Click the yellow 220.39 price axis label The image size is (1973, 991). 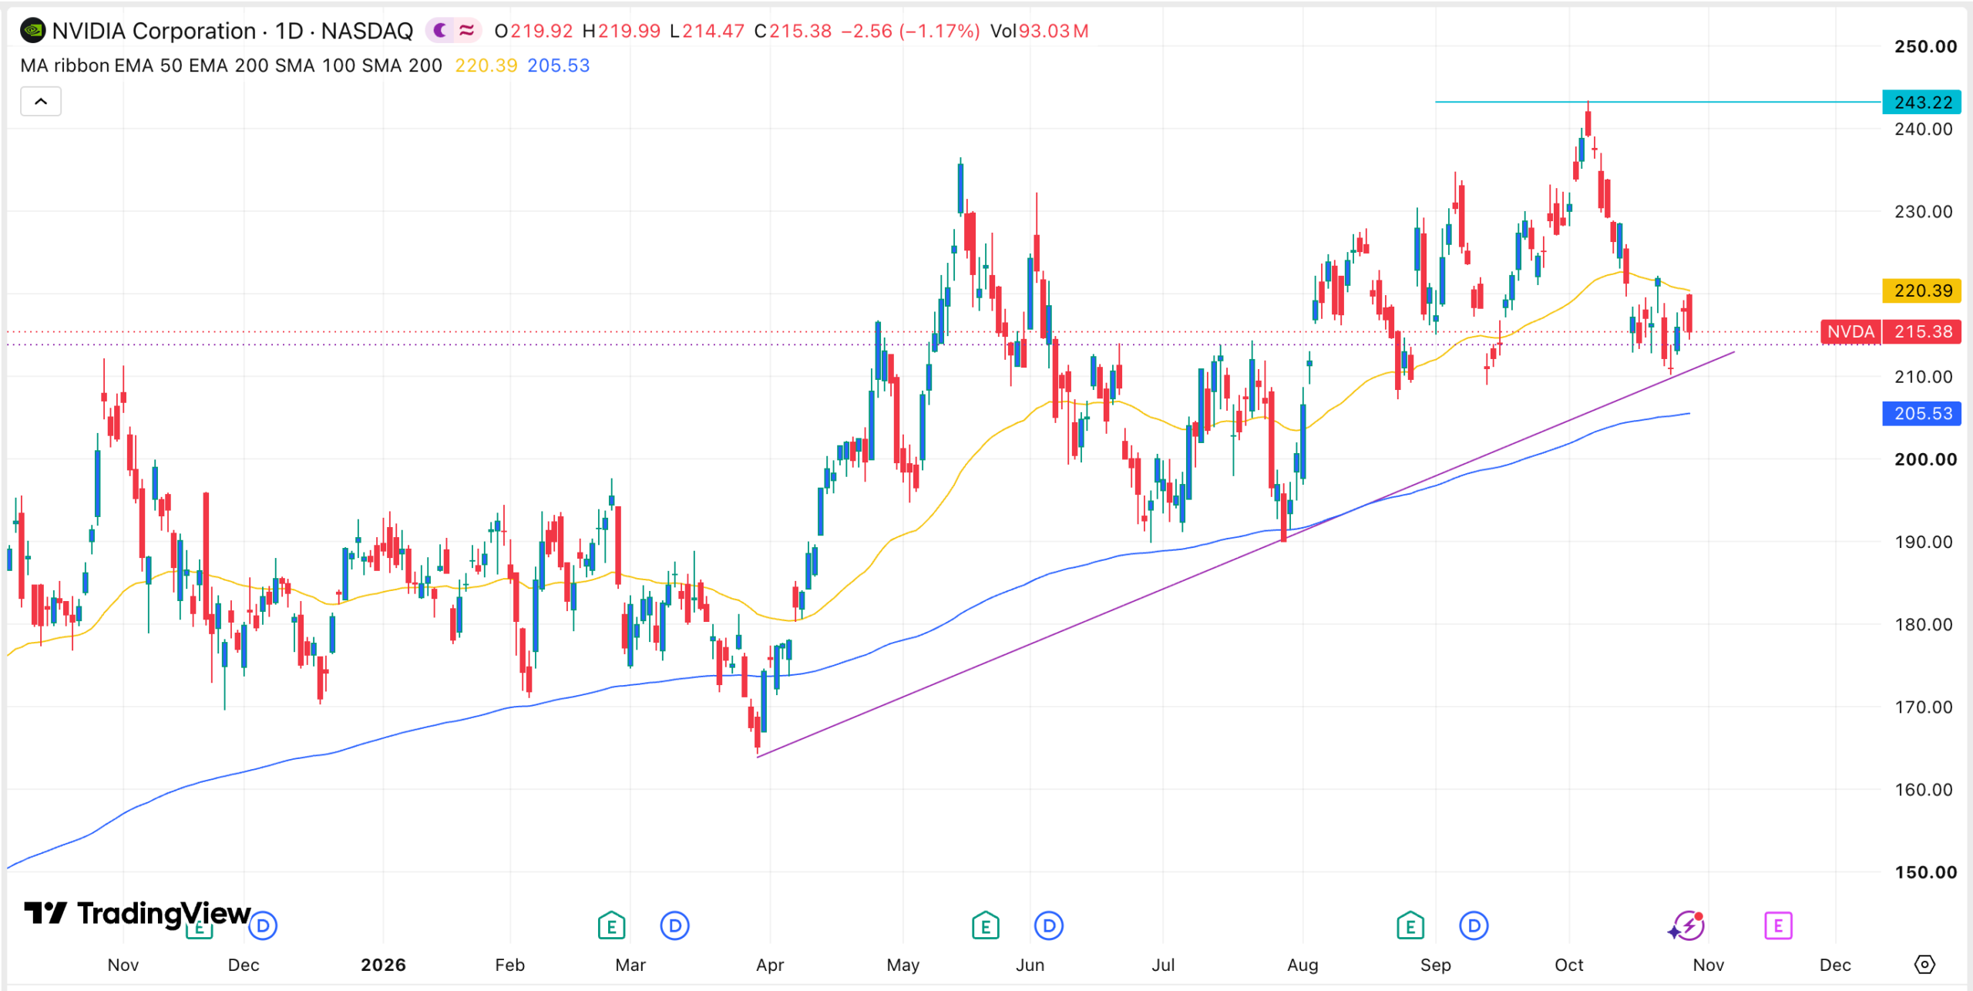pos(1922,291)
